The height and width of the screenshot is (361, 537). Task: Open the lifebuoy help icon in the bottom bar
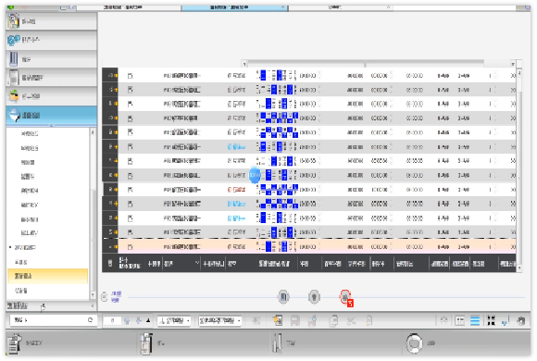point(414,342)
